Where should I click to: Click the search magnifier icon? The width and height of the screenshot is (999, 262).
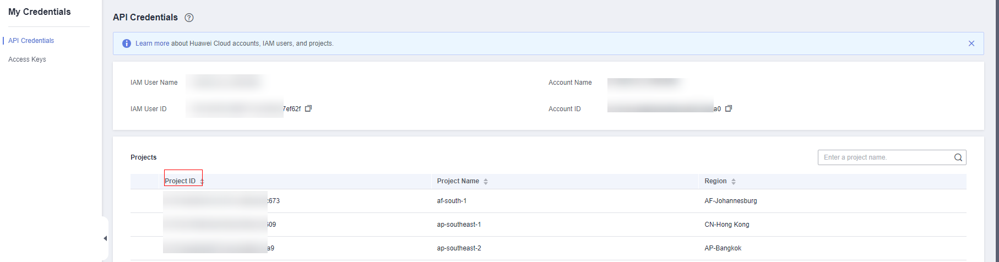click(x=958, y=157)
